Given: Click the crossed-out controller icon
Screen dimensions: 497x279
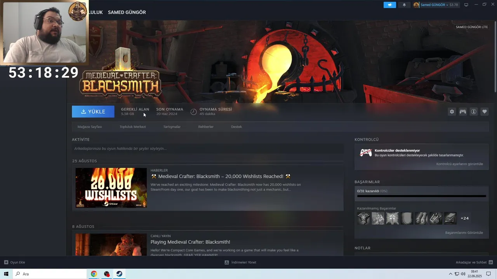Looking at the screenshot, I should click(x=366, y=153).
